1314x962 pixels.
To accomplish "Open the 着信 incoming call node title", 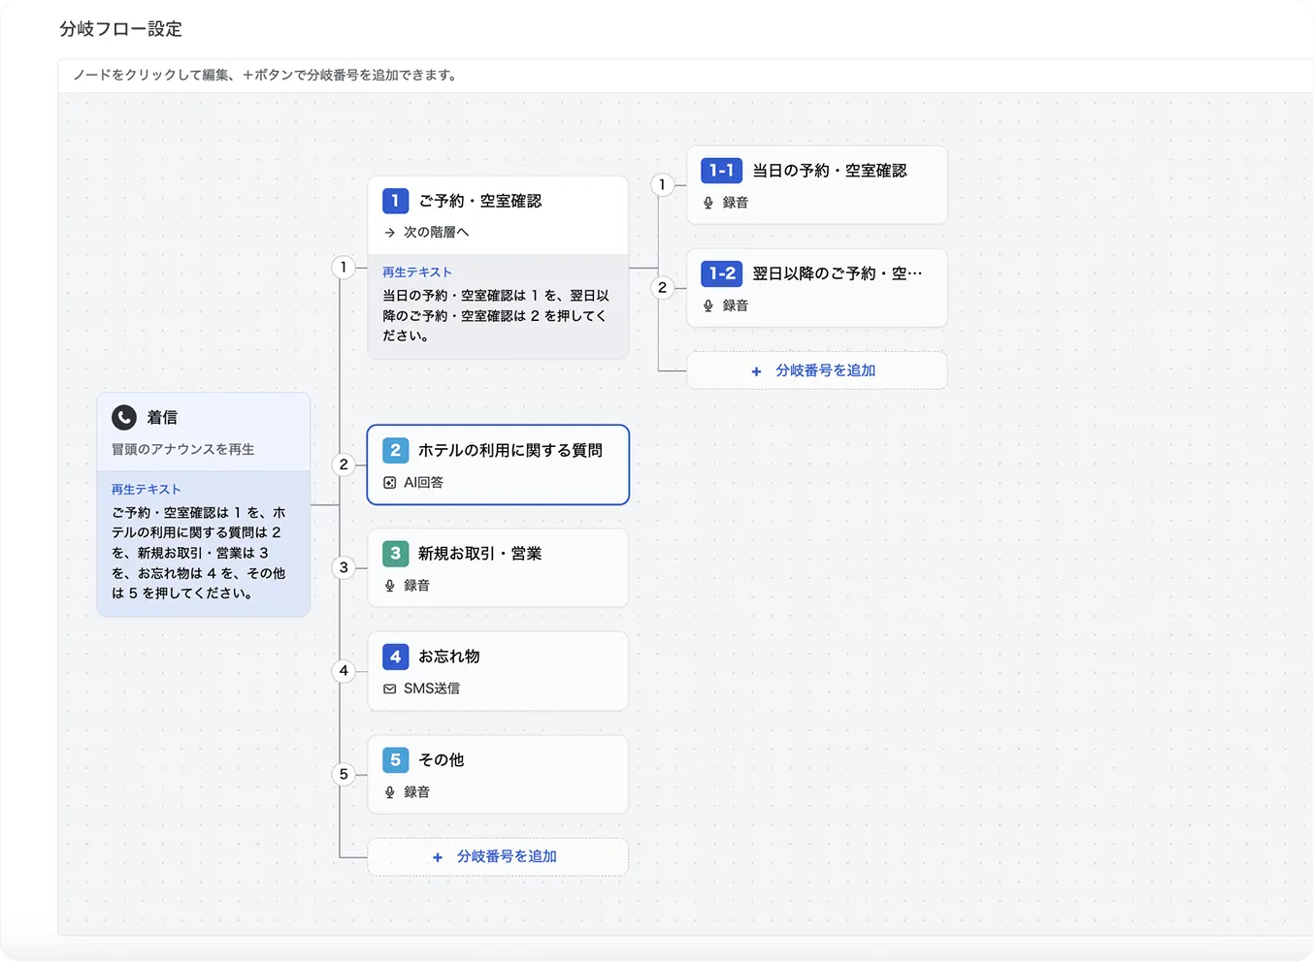I will [x=162, y=417].
